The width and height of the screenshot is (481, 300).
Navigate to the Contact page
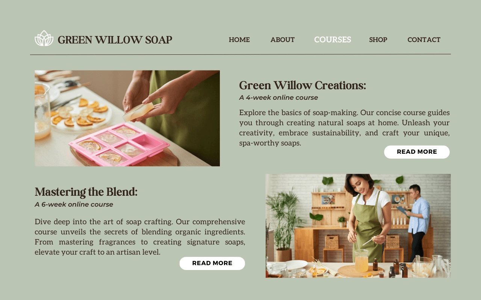424,40
